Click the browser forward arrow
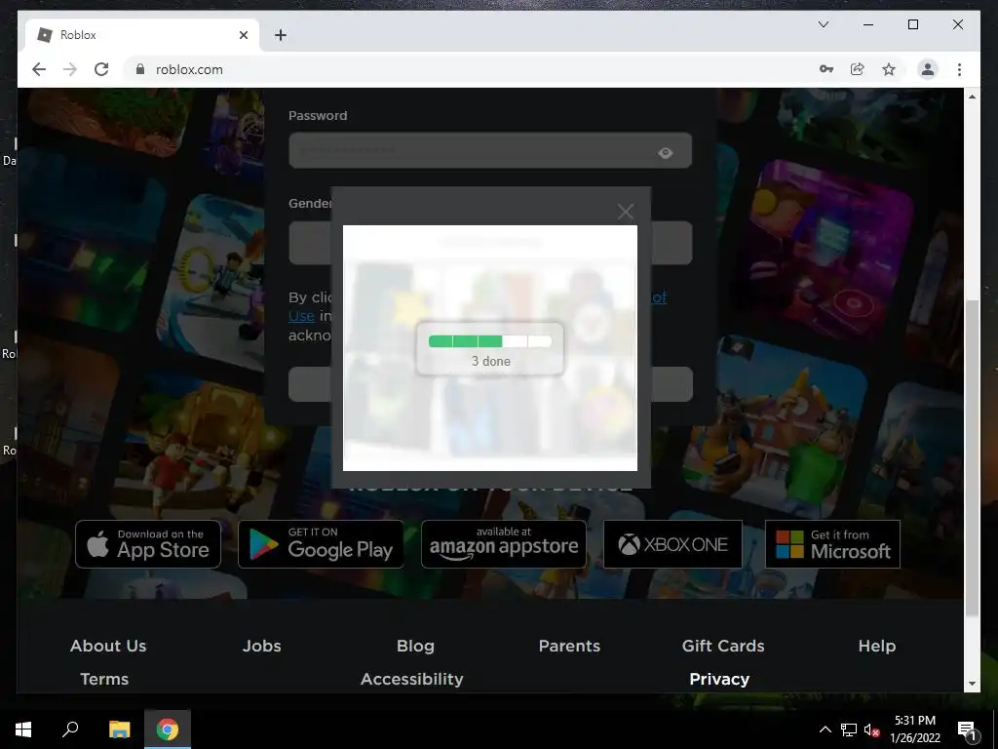The image size is (998, 749). 70,69
